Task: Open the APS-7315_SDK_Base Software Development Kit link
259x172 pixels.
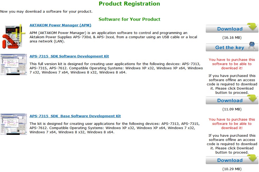Action: coord(75,116)
